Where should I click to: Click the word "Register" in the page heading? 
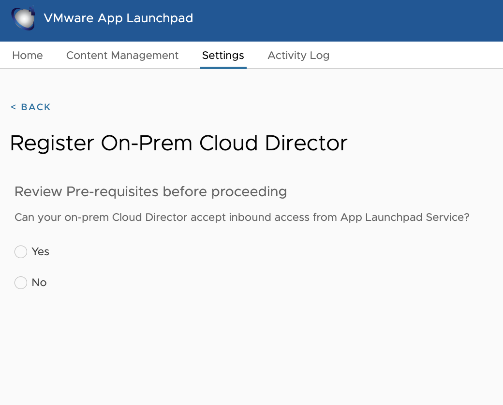pos(52,144)
